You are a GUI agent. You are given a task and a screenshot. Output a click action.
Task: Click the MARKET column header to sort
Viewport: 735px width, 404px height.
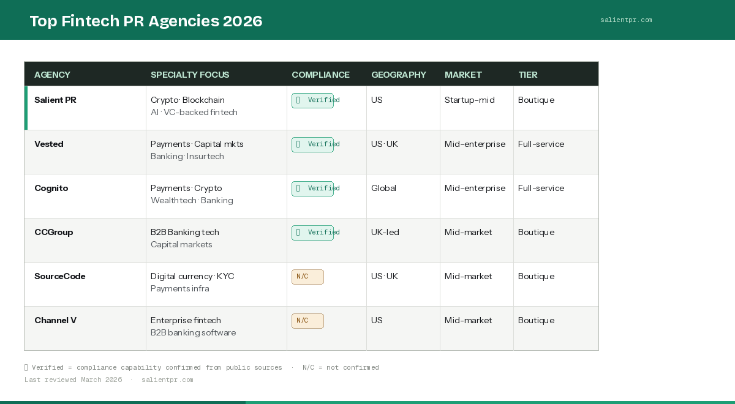[463, 74]
